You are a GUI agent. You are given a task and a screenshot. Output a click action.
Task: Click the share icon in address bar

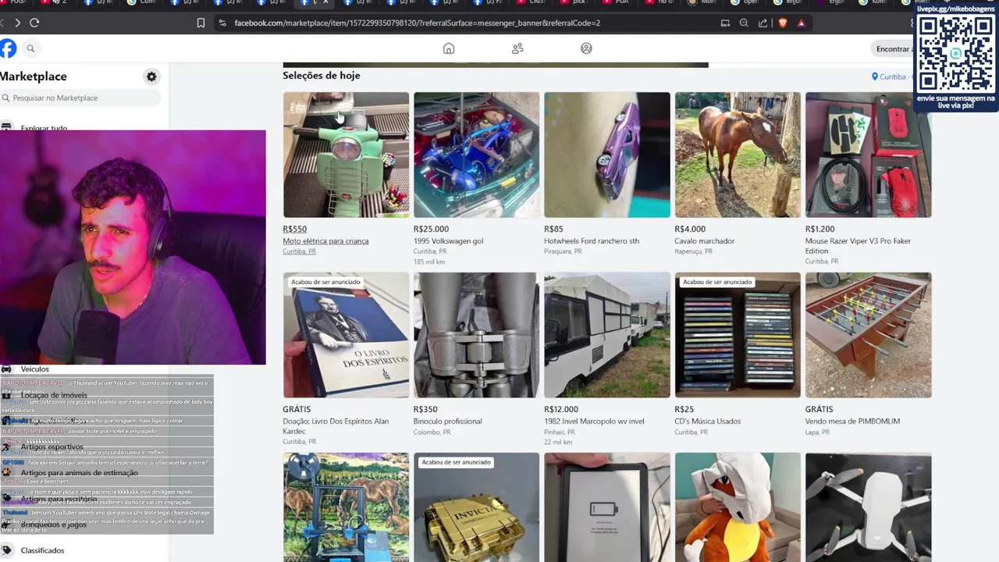(763, 23)
